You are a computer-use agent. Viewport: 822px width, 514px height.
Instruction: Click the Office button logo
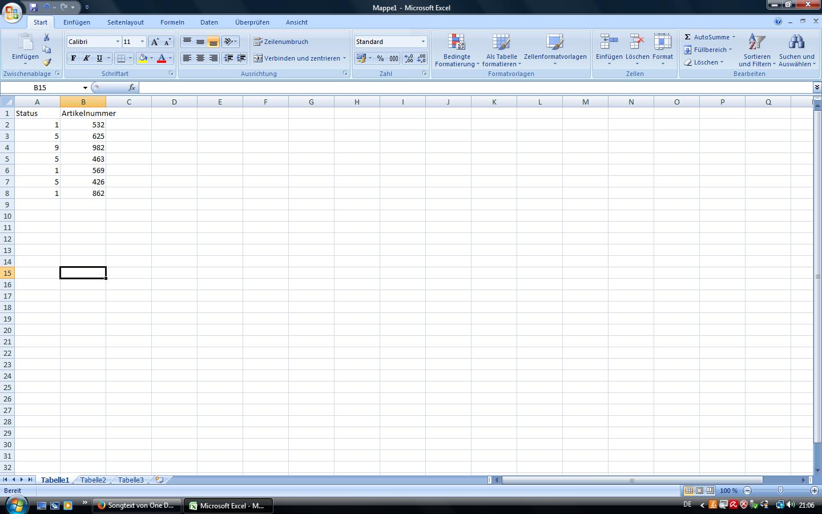13,12
